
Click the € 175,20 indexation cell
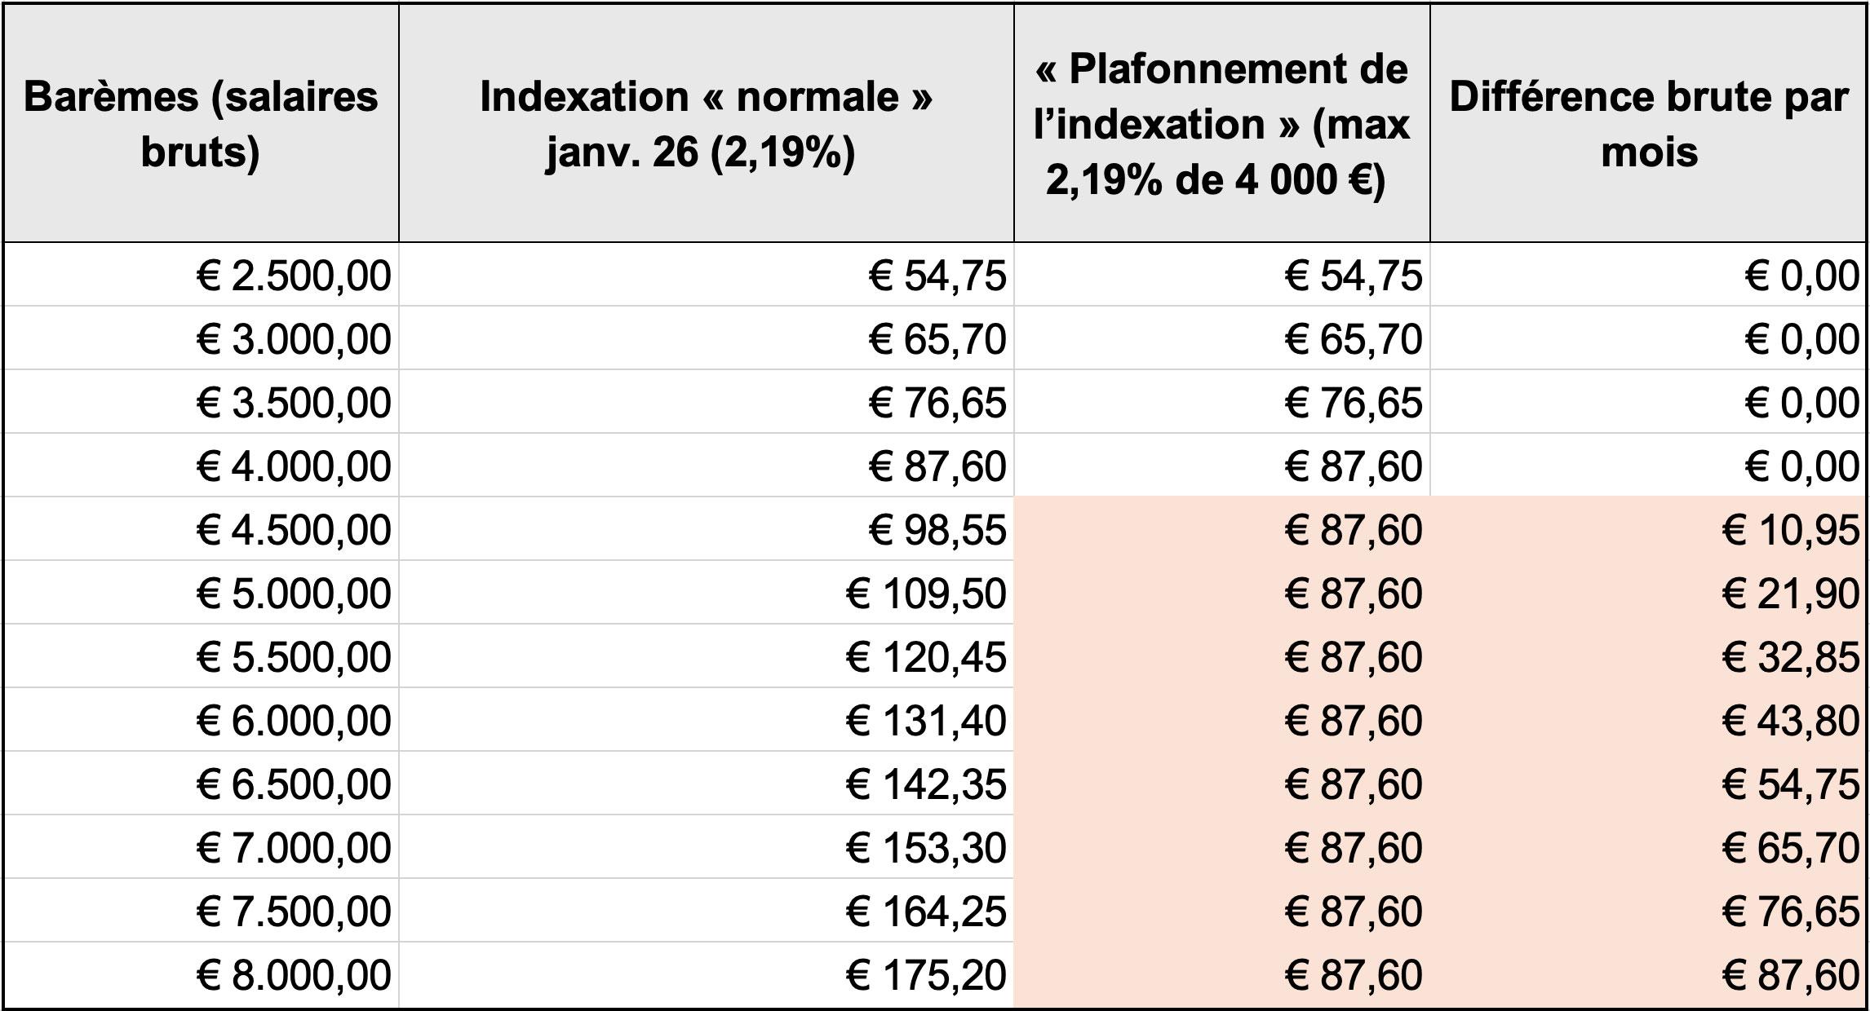926,975
